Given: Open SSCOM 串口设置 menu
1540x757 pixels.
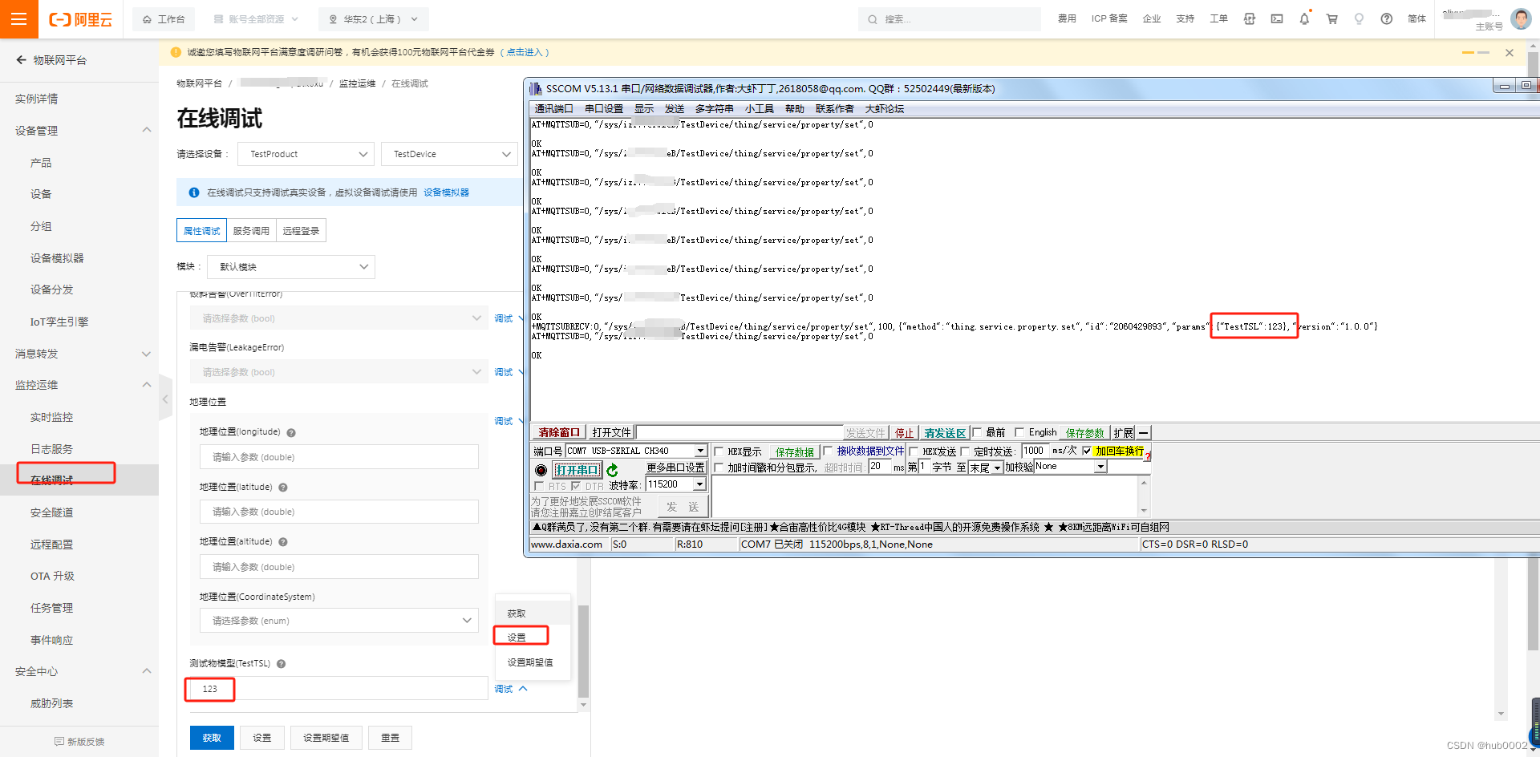Looking at the screenshot, I should point(603,109).
